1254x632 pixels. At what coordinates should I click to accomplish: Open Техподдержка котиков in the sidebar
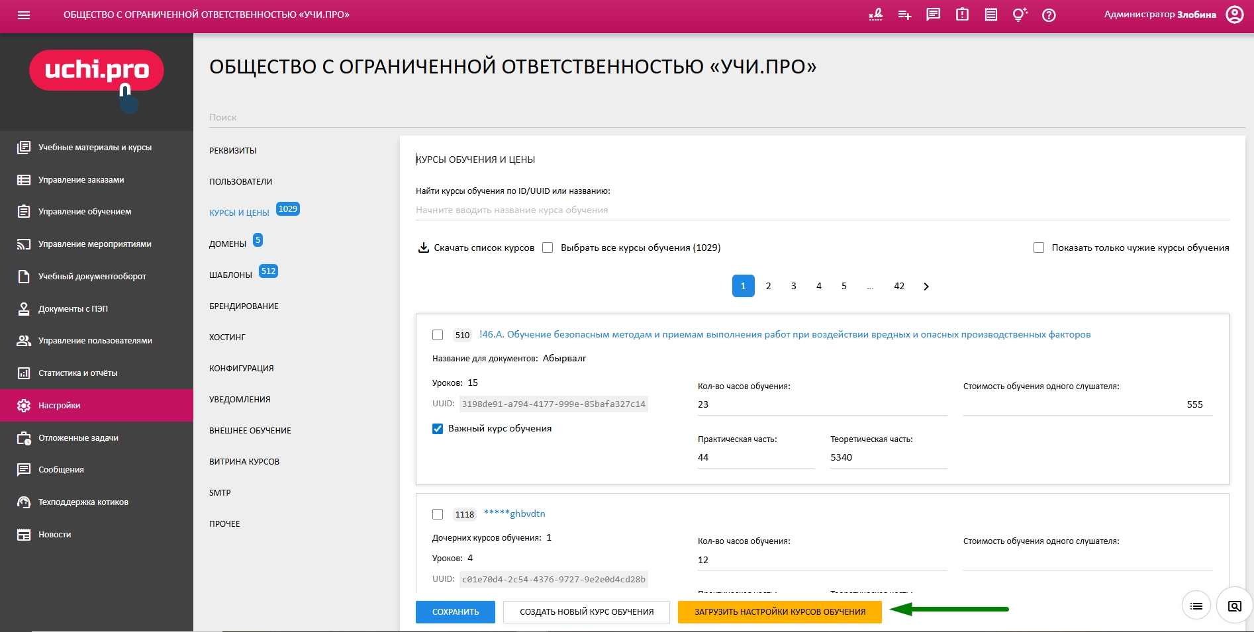coord(97,502)
